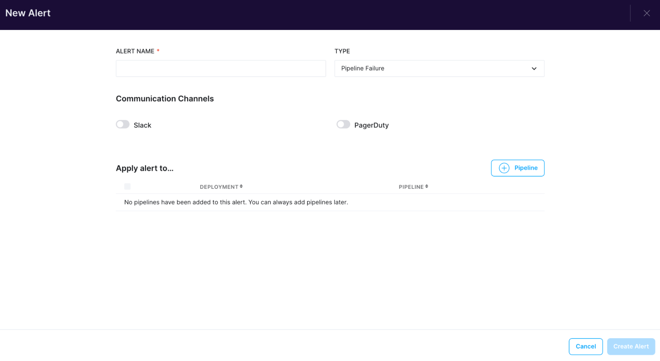Enable the Slack communication channel
Viewport: 660px width, 361px height.
[122, 124]
